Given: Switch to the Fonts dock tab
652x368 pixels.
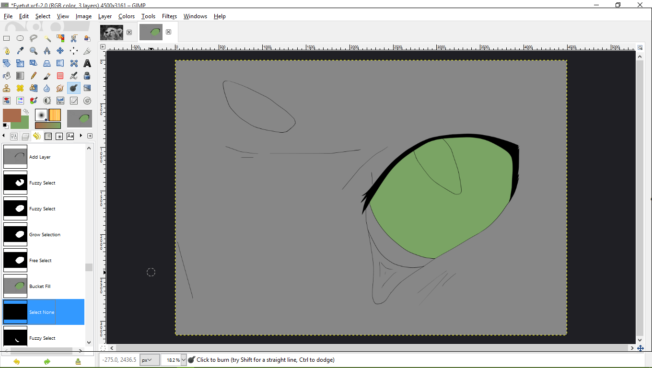Looking at the screenshot, I should coord(70,136).
